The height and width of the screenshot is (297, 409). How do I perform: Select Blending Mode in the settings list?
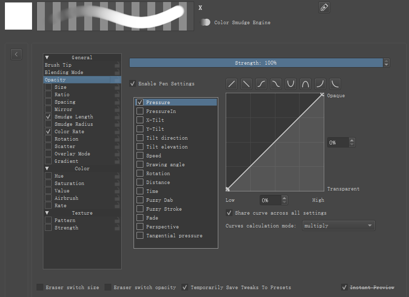pyautogui.click(x=64, y=73)
